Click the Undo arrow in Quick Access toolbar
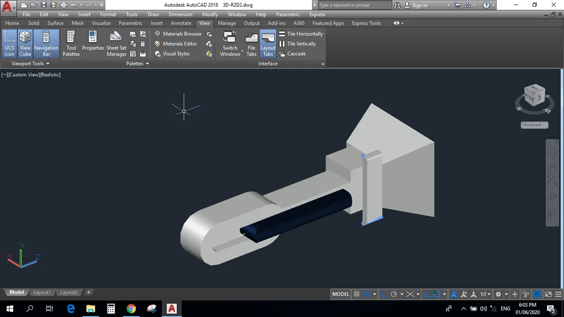The width and height of the screenshot is (564, 317). point(74,5)
